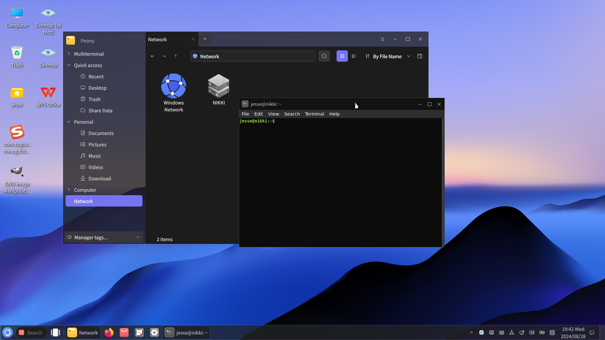
Task: Close the Network tab
Action: pyautogui.click(x=193, y=39)
